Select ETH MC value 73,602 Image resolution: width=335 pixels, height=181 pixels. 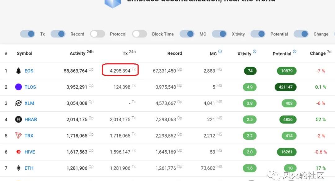208,168
